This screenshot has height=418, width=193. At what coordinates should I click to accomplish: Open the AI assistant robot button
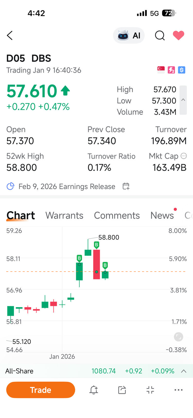point(129,36)
